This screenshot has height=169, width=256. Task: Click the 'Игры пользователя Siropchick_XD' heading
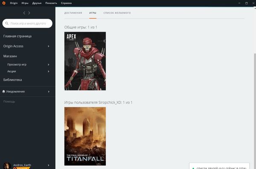tap(98, 102)
